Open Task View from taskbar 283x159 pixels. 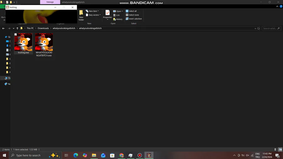click(x=66, y=155)
